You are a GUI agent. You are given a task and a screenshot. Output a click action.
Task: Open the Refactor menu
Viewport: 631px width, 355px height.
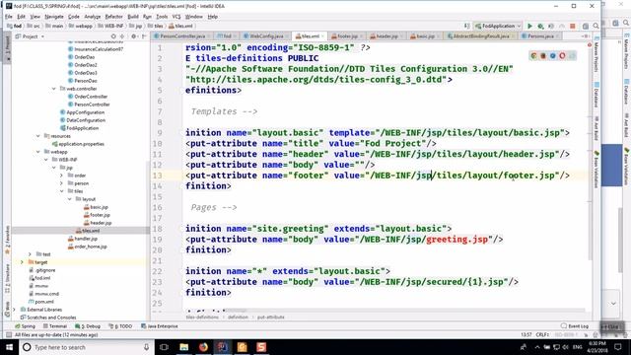(113, 17)
